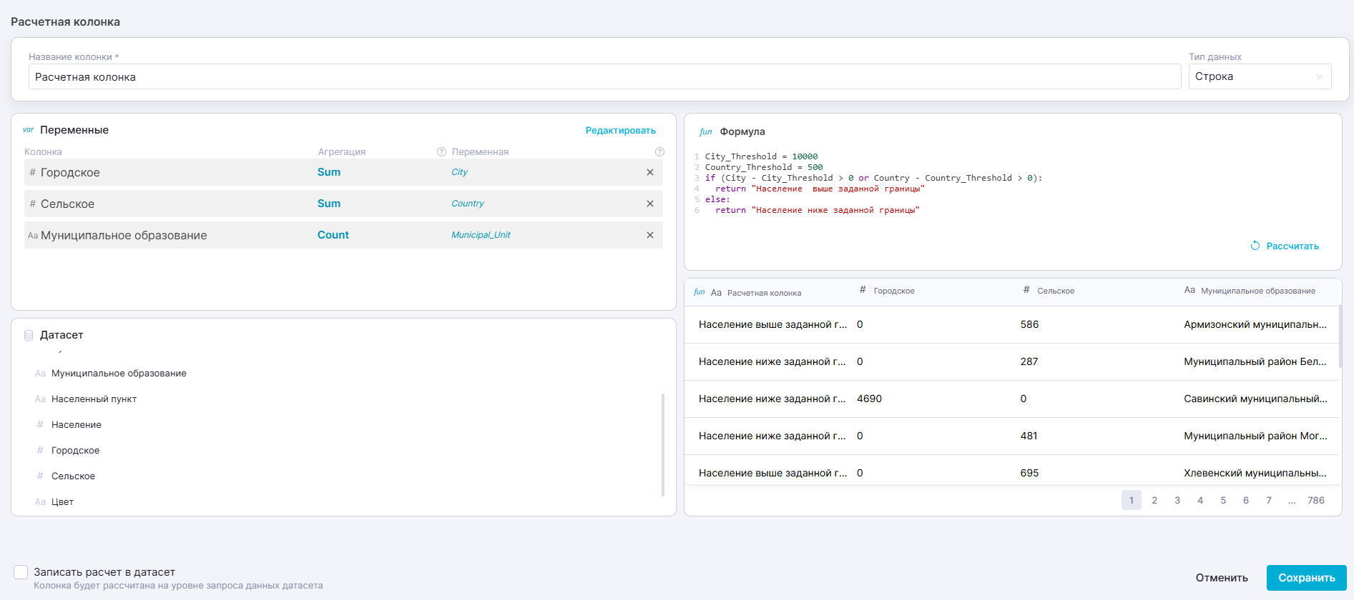
Task: Delete the Муниципальное образование variable row
Action: tap(649, 235)
